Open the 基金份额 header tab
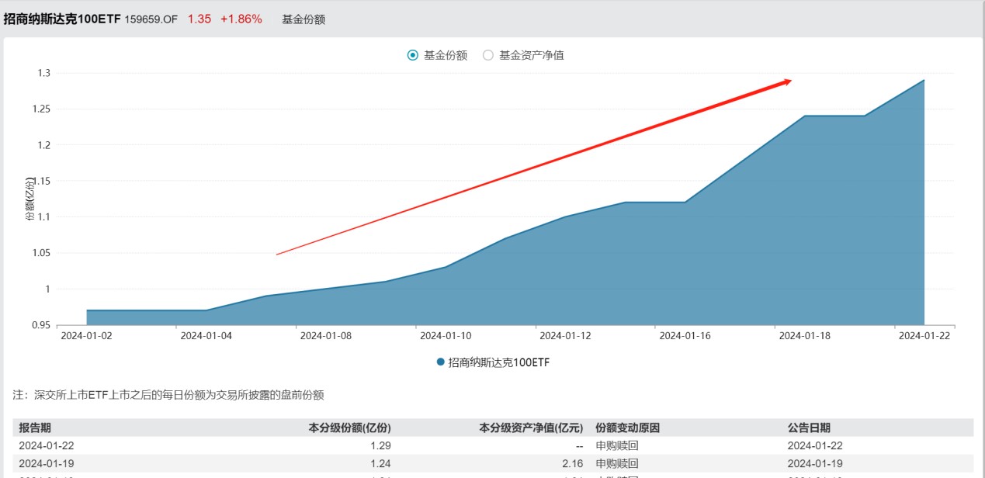The height and width of the screenshot is (478, 985). [303, 19]
